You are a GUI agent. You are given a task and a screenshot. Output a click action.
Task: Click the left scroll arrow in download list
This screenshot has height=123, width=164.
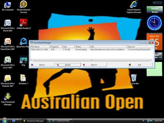[31, 60]
